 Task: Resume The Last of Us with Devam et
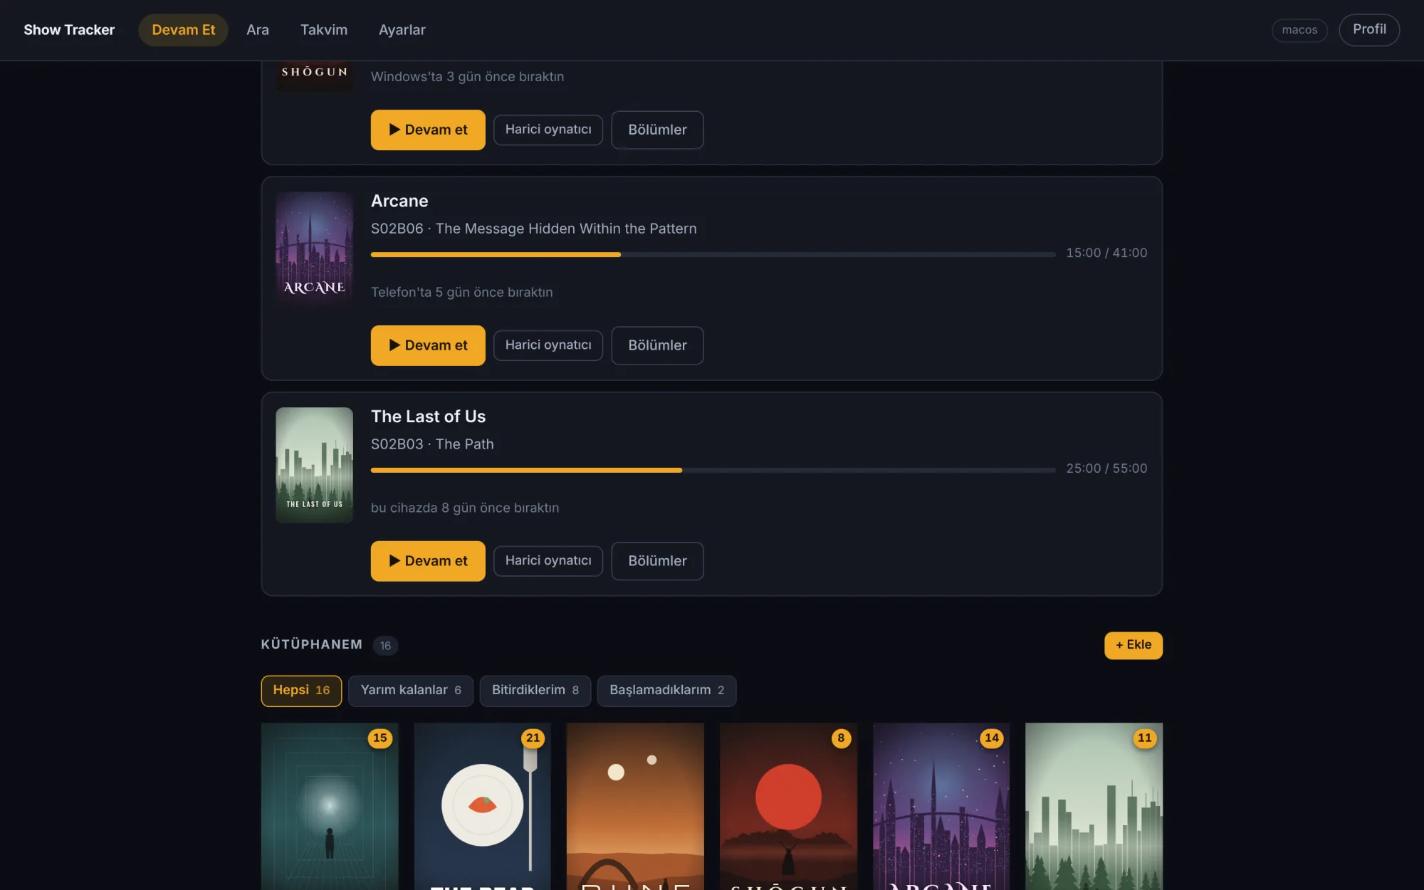pos(428,561)
